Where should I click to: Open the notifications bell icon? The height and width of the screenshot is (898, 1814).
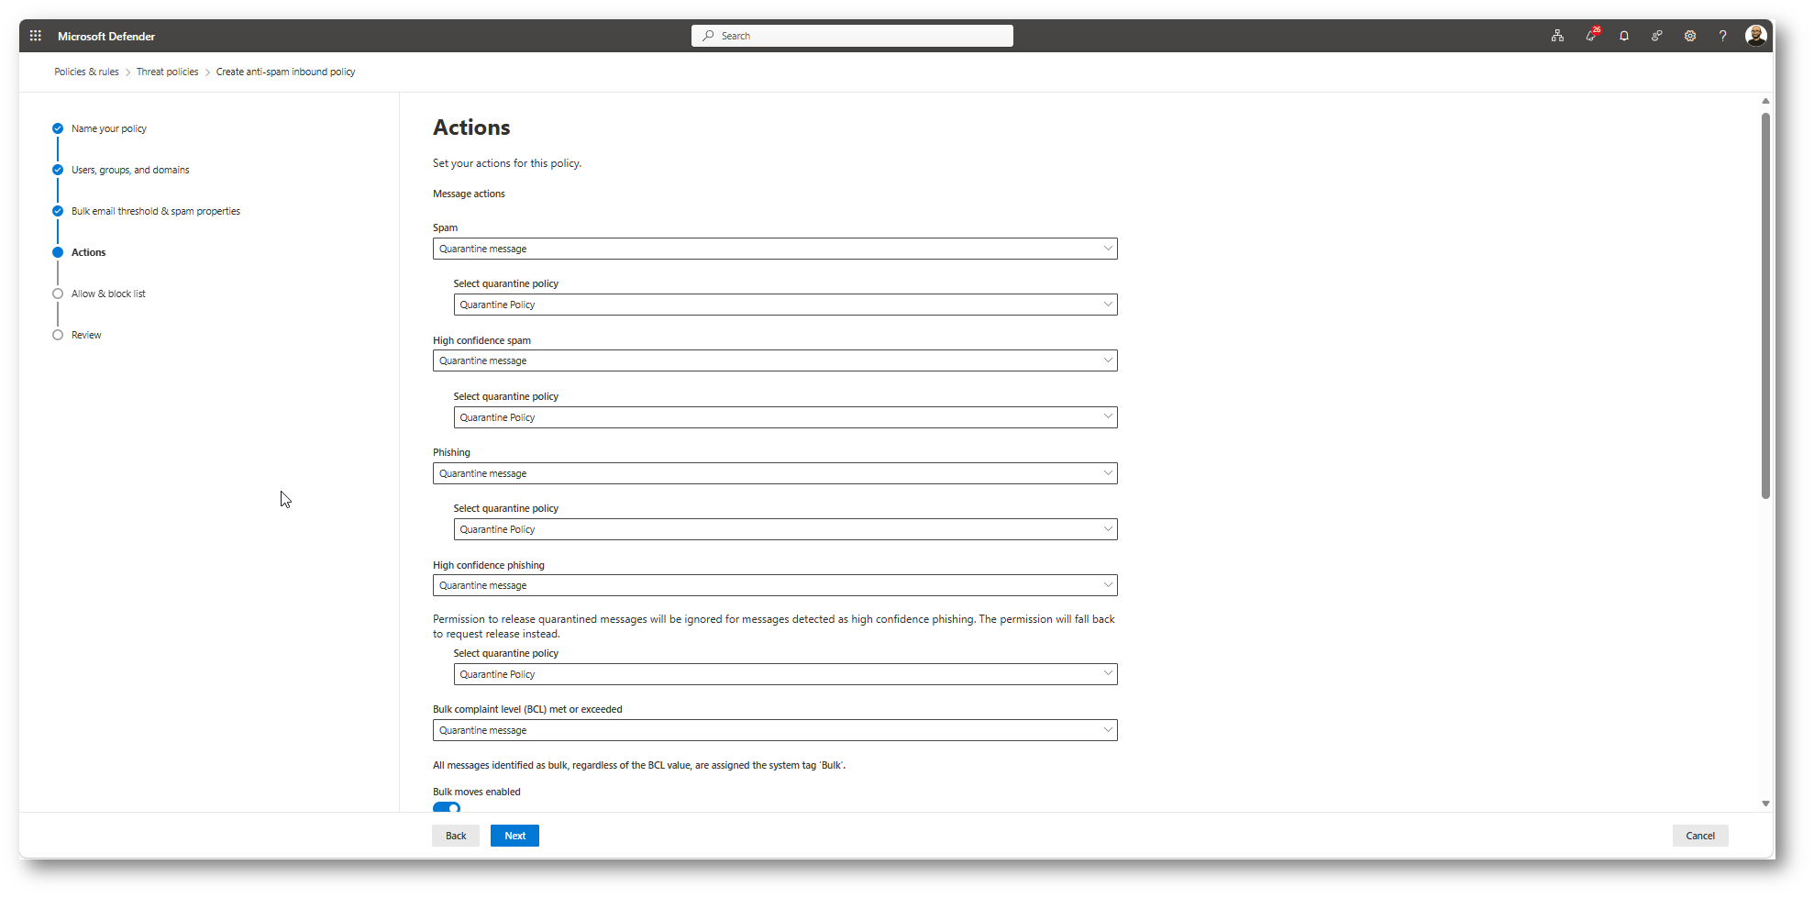1624,36
